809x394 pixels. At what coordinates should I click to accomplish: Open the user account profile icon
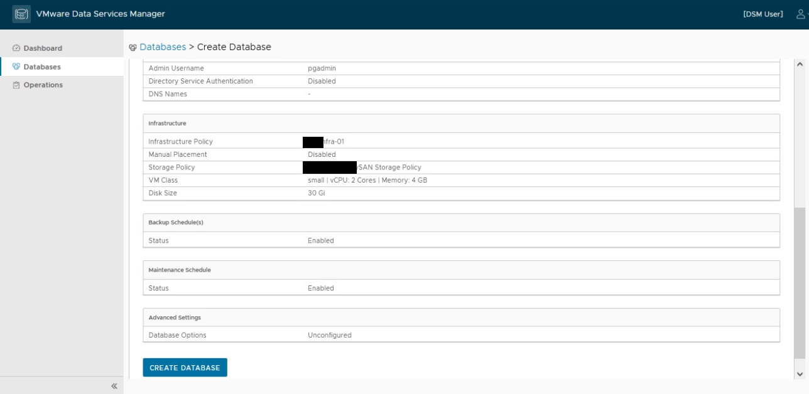[800, 14]
